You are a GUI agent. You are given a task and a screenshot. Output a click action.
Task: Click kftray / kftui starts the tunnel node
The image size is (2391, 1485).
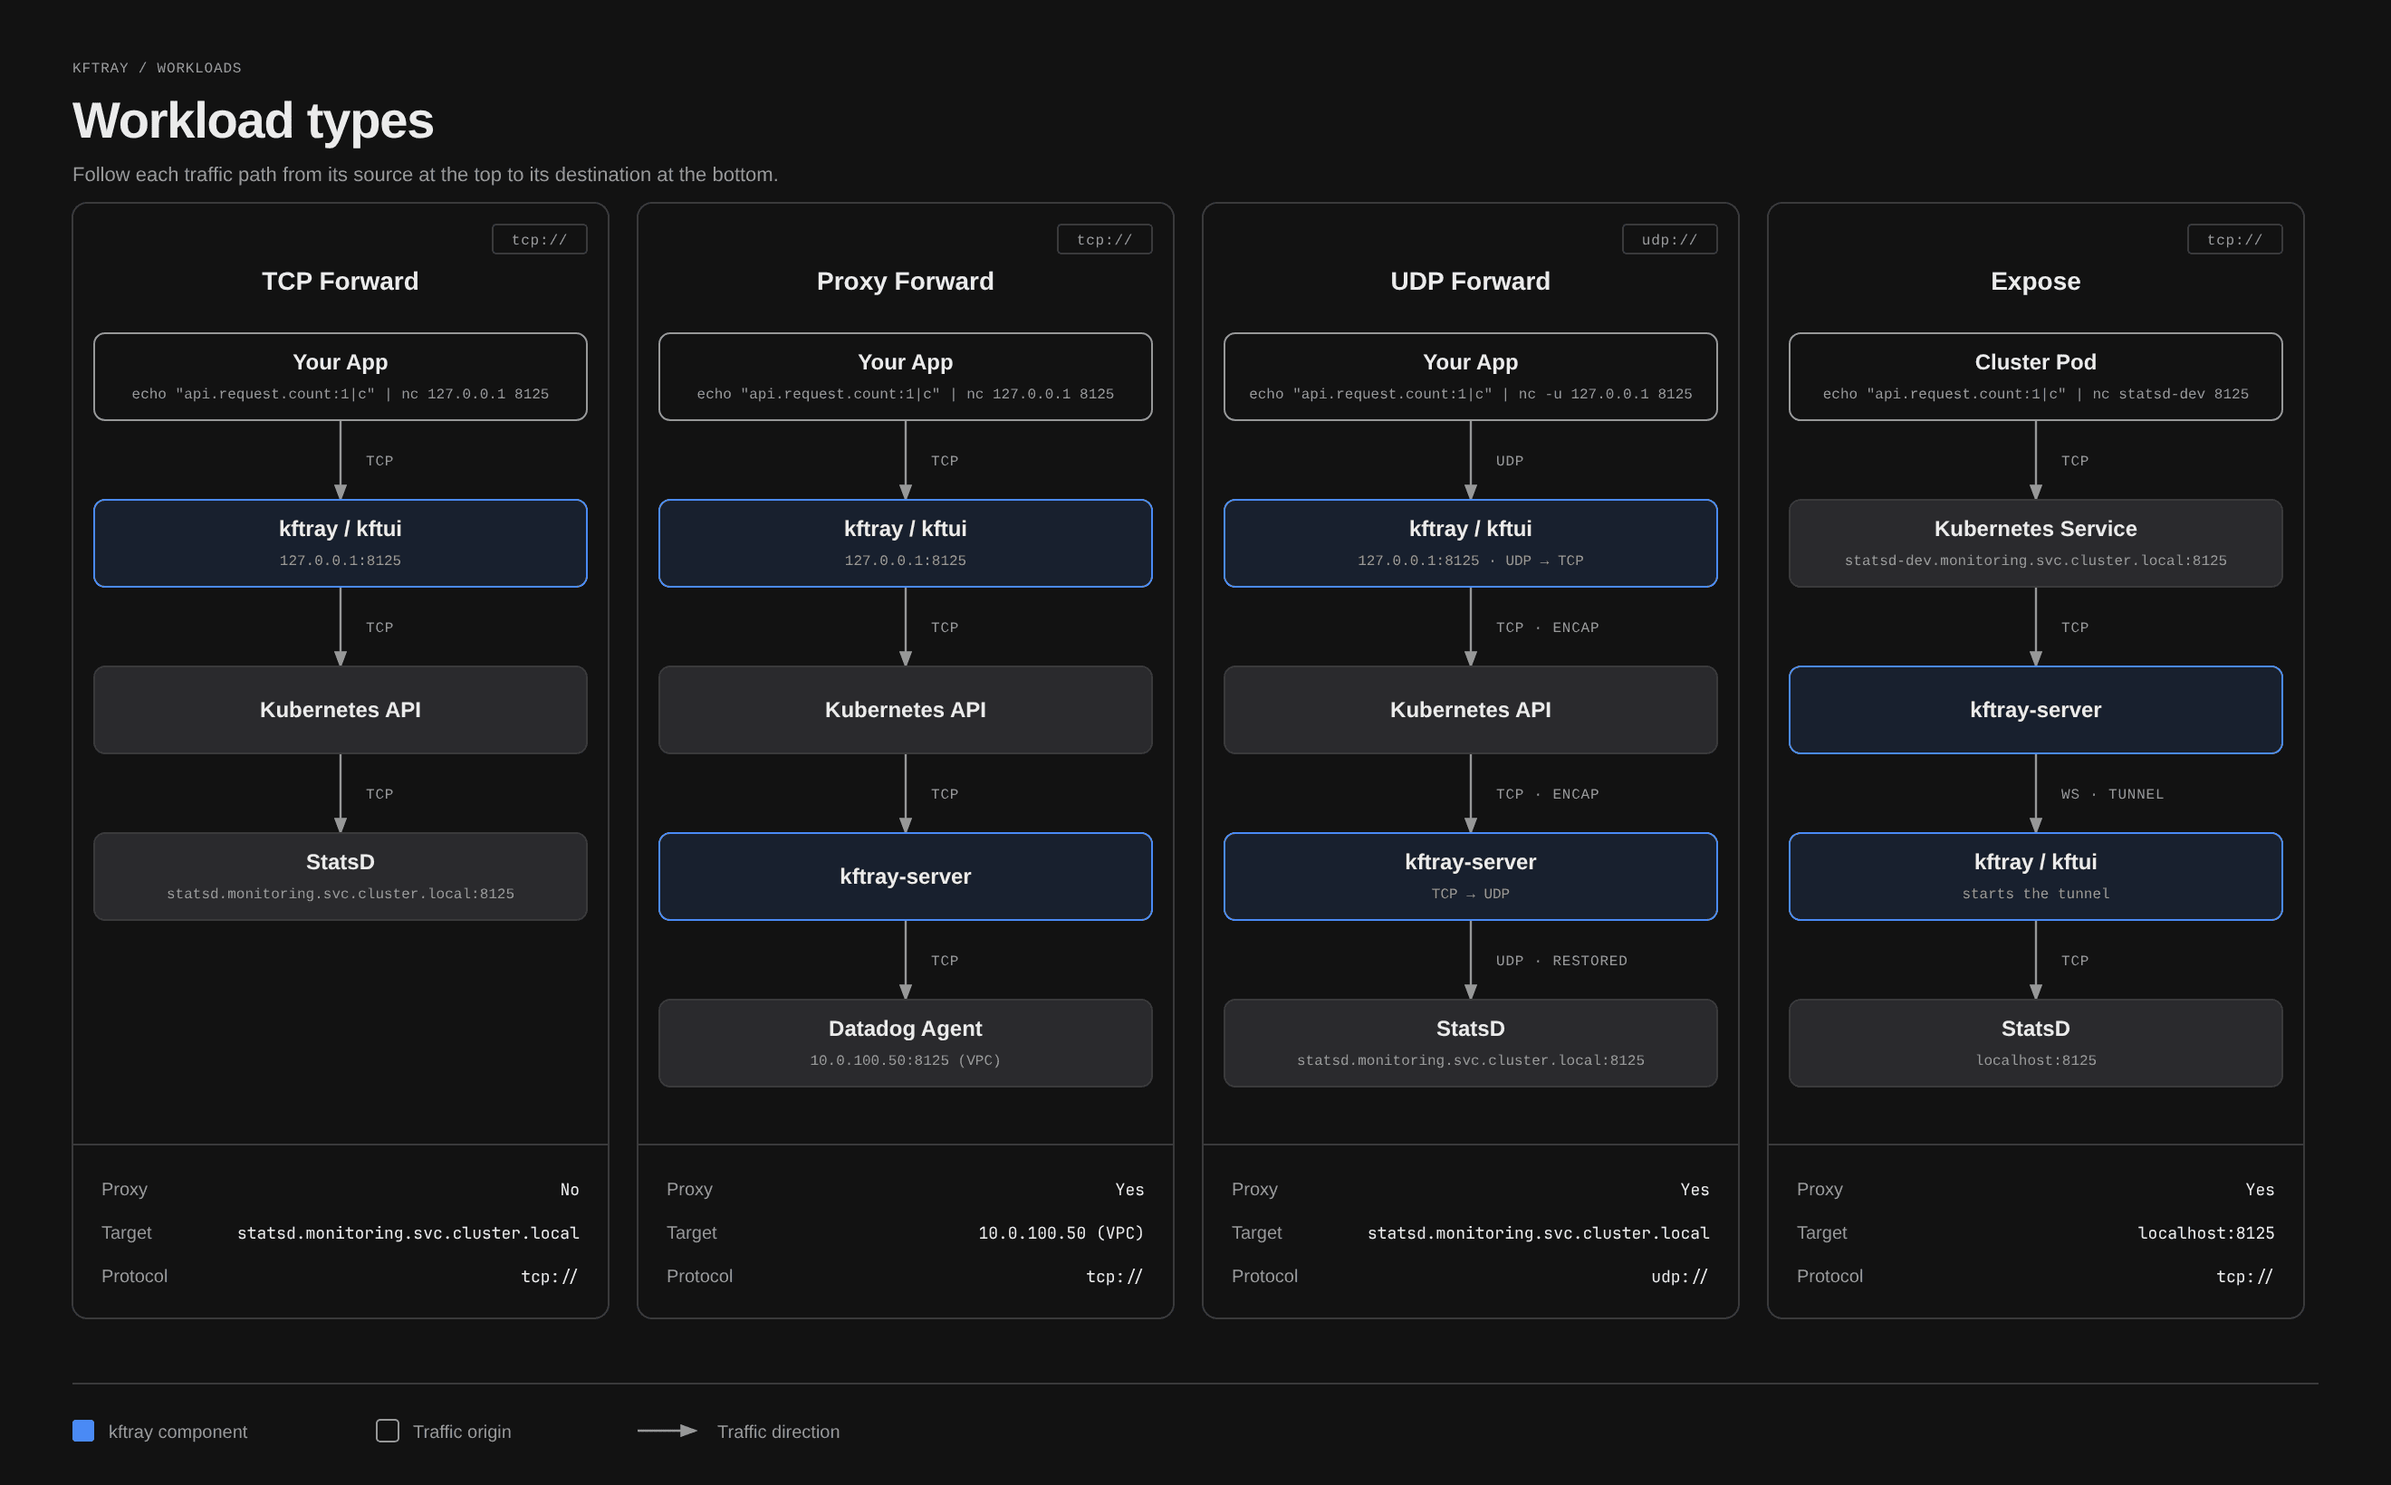click(2035, 877)
